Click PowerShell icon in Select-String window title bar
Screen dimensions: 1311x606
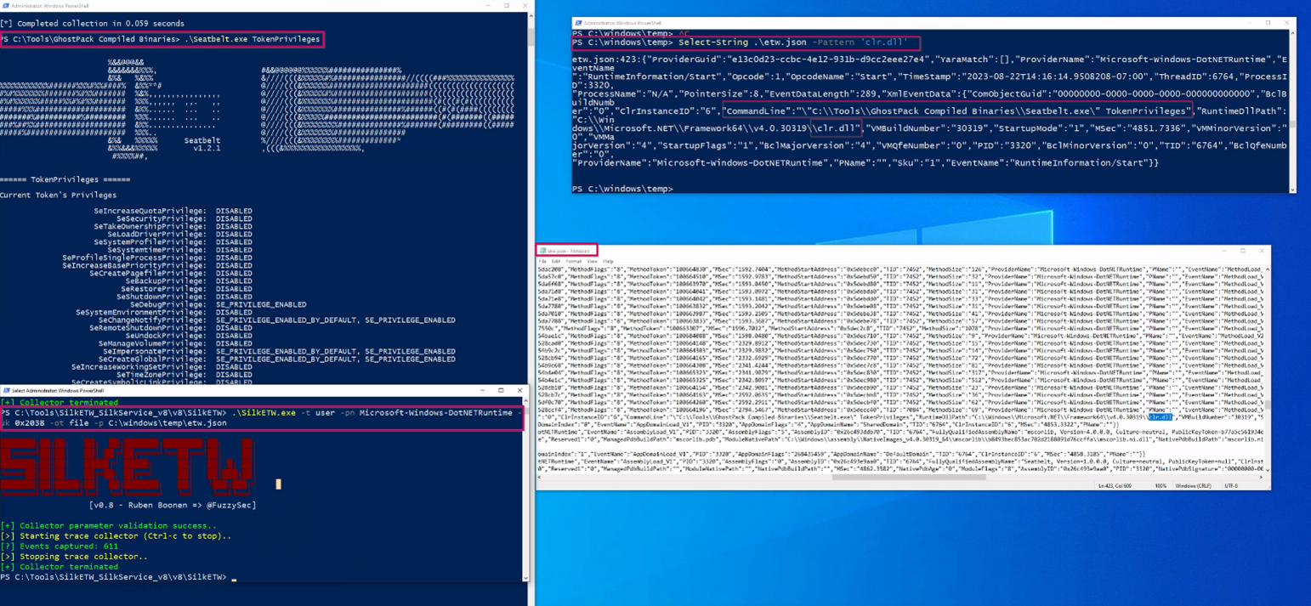578,23
